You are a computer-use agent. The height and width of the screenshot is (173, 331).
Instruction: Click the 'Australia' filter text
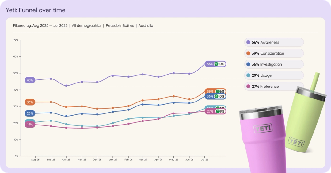(146, 25)
